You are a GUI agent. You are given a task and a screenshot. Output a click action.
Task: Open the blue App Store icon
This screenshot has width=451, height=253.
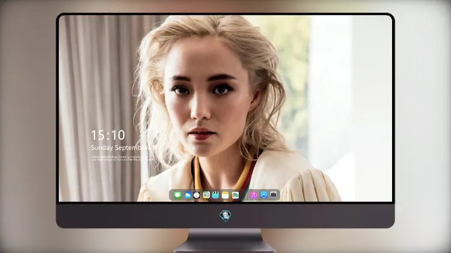click(263, 195)
